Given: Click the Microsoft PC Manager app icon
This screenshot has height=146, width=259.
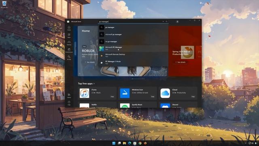Looking at the screenshot, I should click(102, 49).
